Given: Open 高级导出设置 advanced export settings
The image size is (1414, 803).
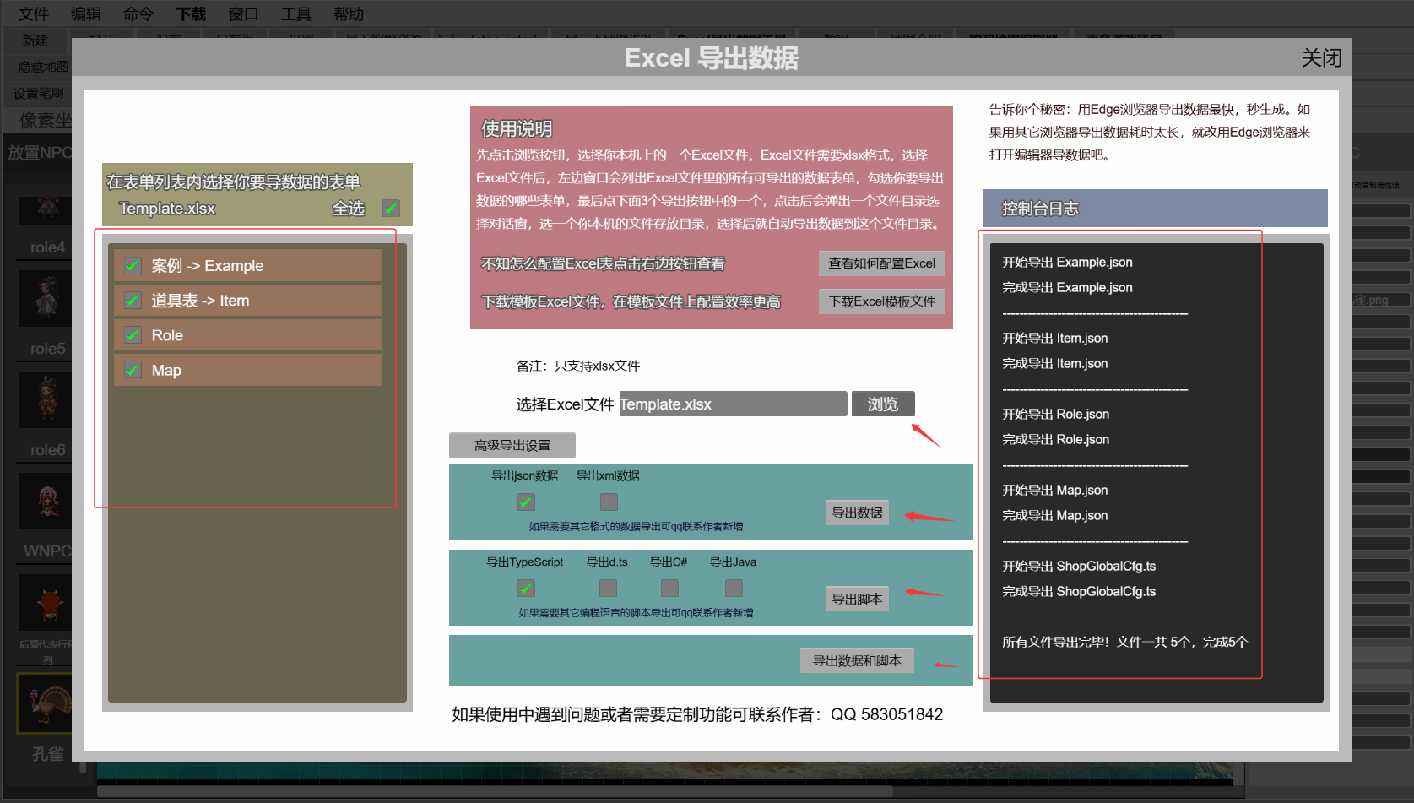Looking at the screenshot, I should (x=512, y=445).
